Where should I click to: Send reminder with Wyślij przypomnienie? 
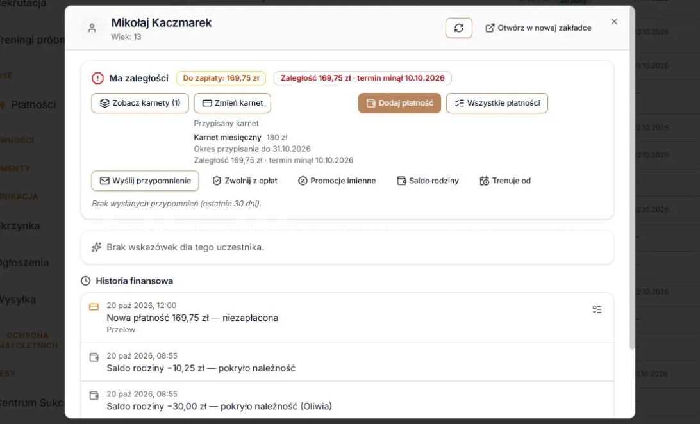145,181
